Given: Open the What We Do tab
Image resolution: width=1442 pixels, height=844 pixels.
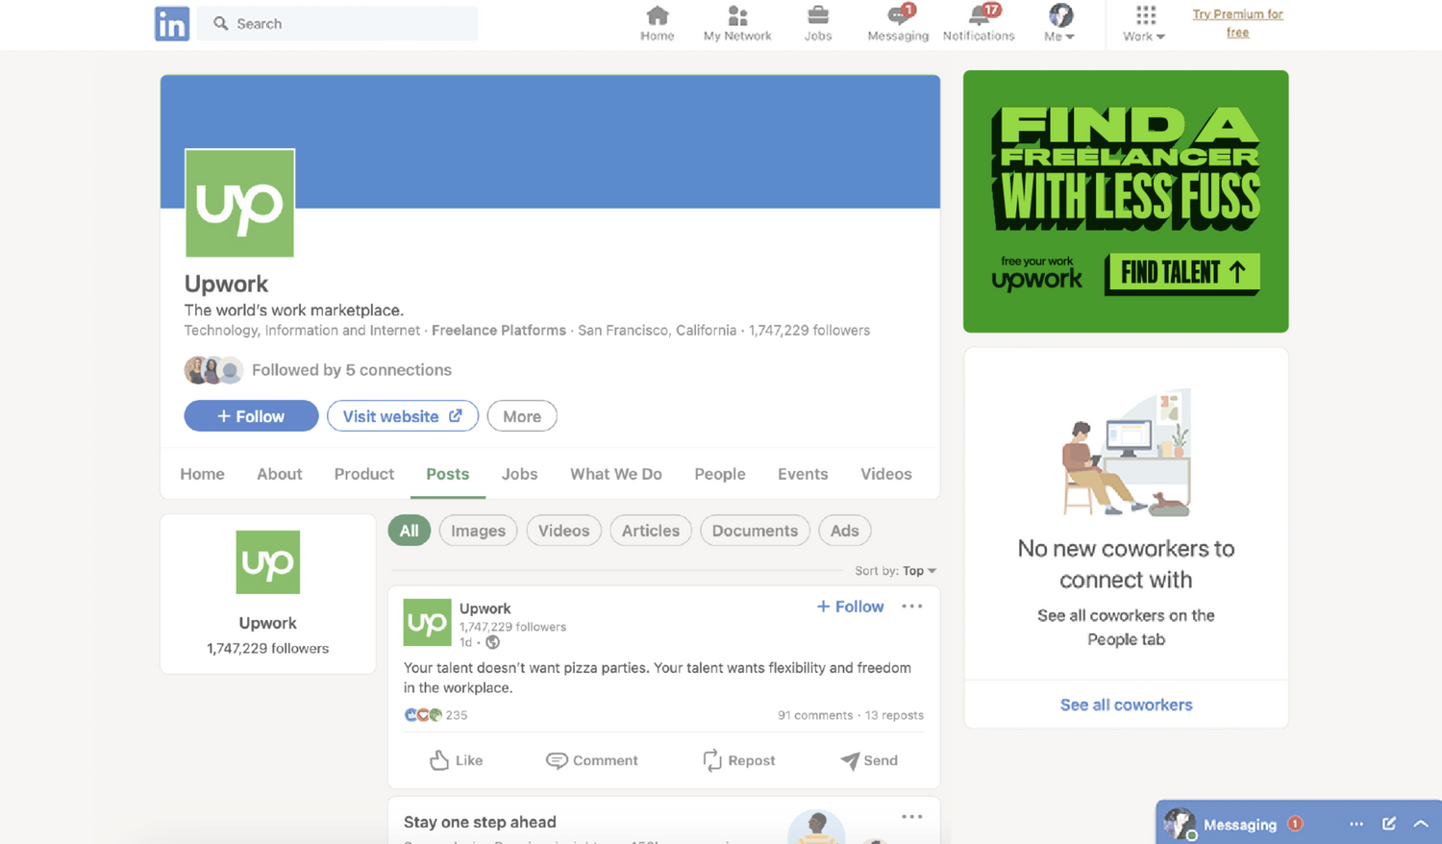Looking at the screenshot, I should pos(616,474).
